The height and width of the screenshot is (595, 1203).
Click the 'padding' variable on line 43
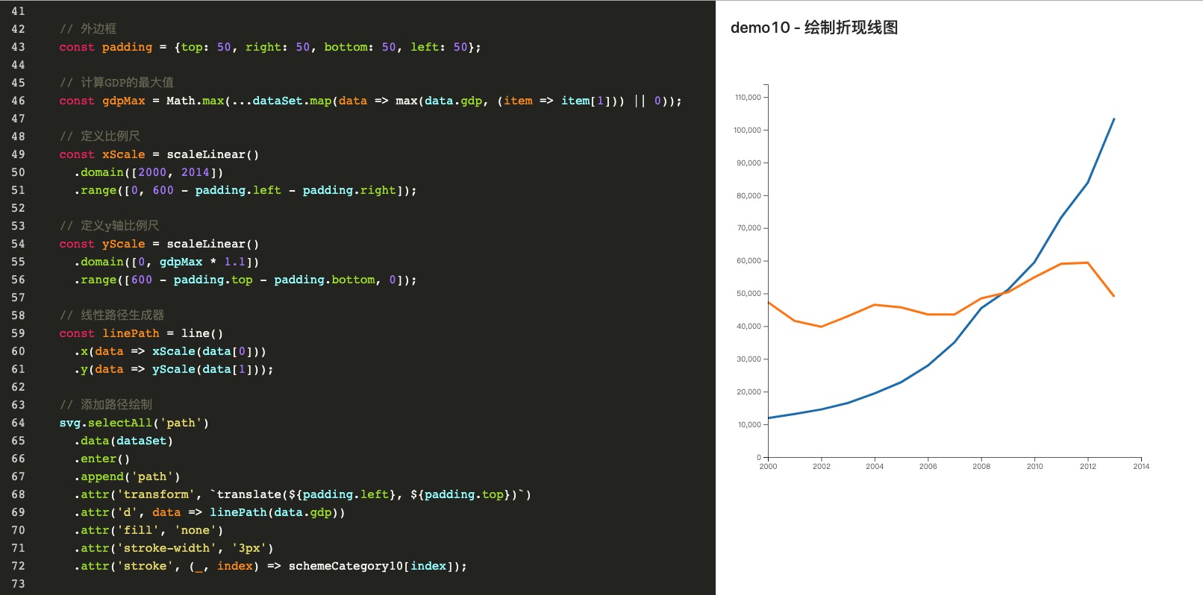pyautogui.click(x=127, y=47)
